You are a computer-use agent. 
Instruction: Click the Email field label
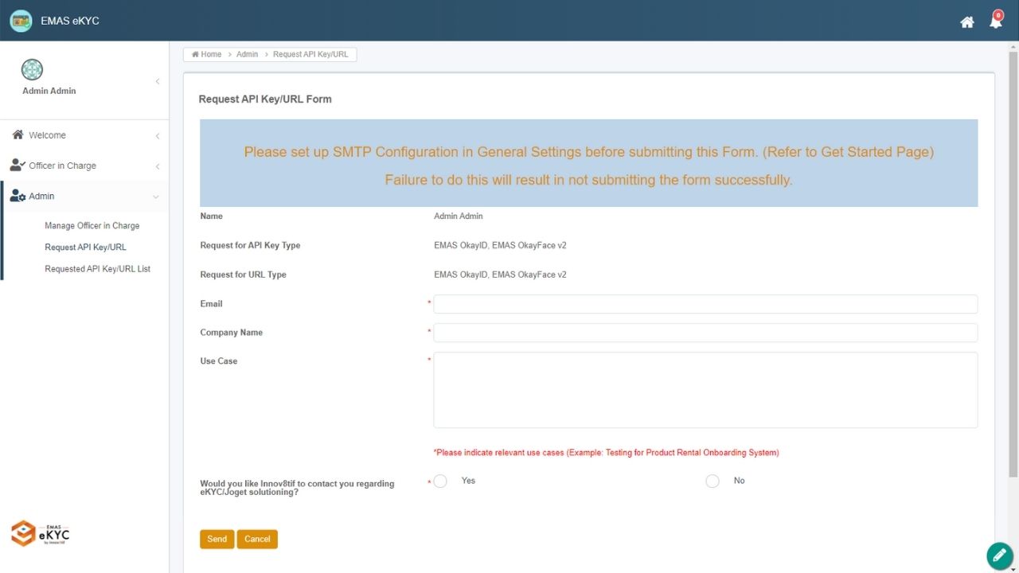click(x=211, y=304)
